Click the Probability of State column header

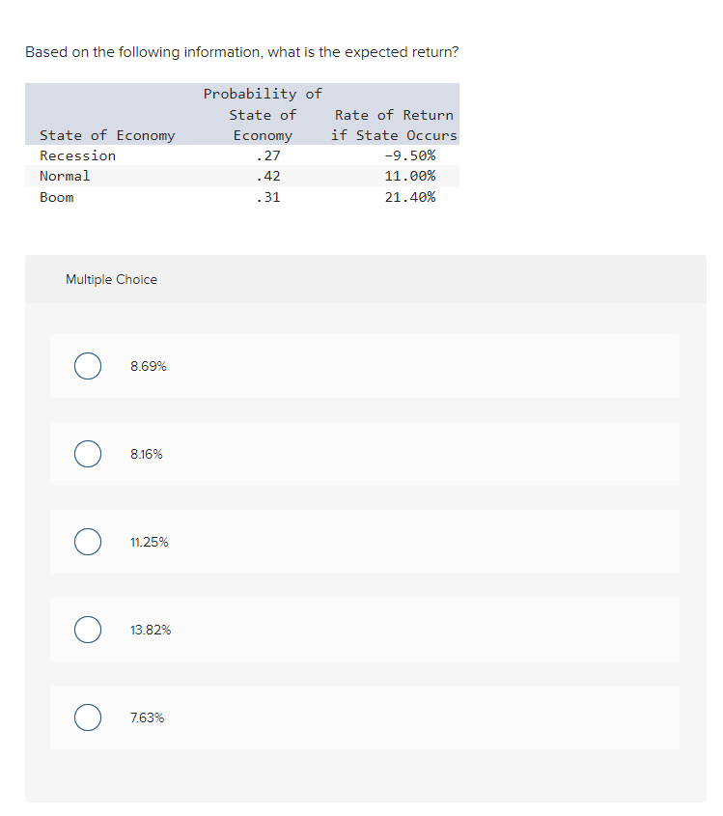pos(263,115)
